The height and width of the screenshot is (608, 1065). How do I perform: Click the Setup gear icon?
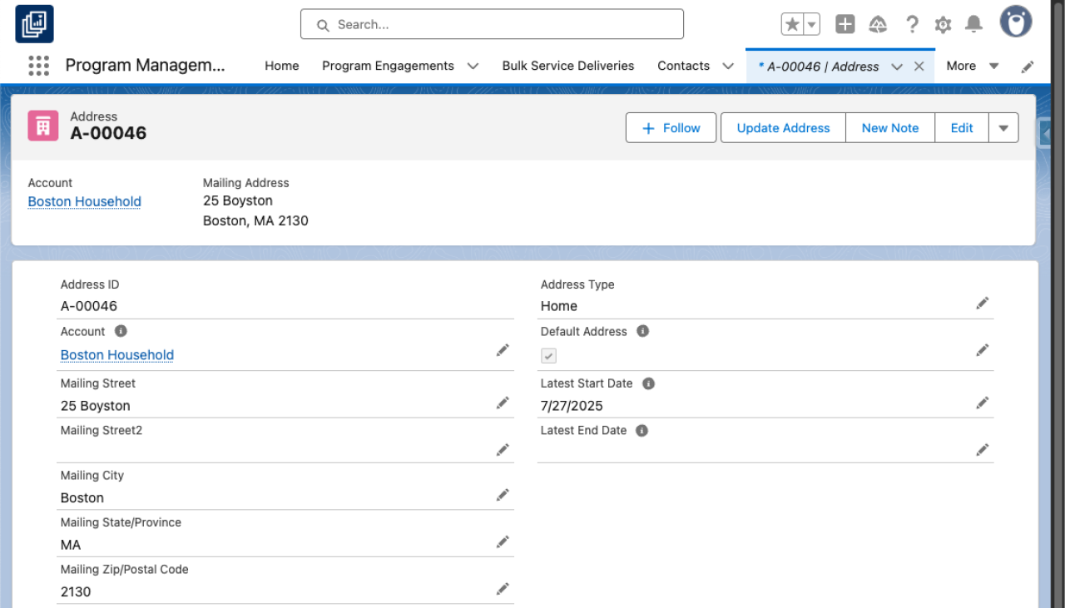coord(943,24)
